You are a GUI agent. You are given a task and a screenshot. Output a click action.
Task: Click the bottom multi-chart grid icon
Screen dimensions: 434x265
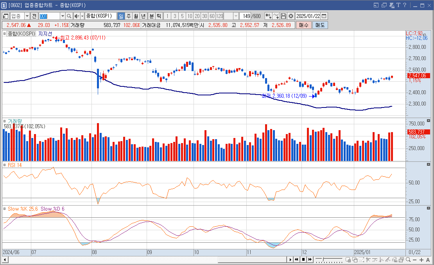click(348, 260)
